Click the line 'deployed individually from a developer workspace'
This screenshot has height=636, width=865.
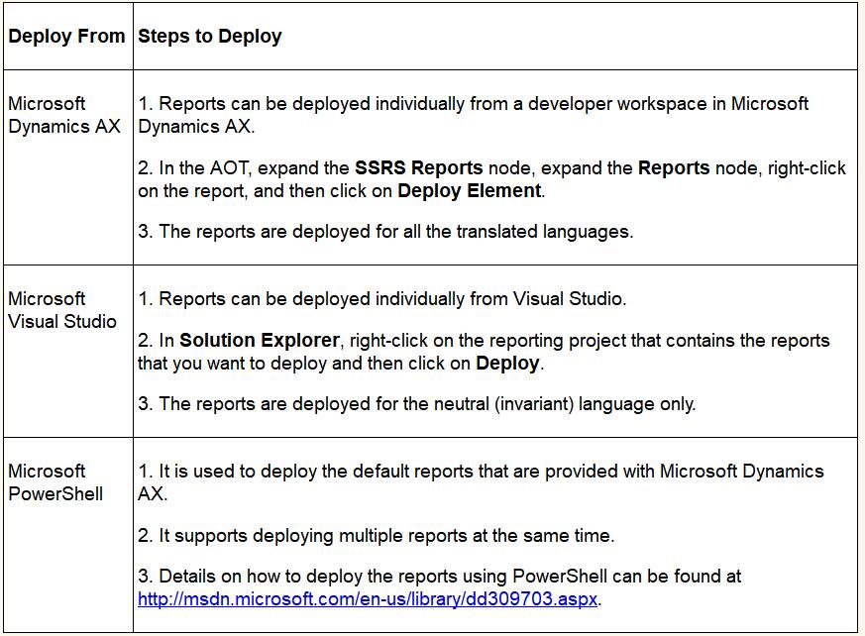click(x=474, y=115)
